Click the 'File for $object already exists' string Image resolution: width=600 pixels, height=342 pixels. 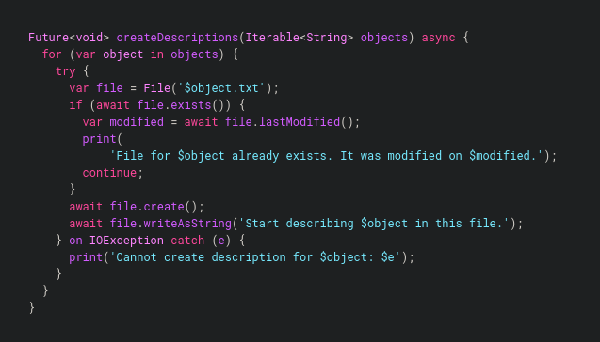327,156
